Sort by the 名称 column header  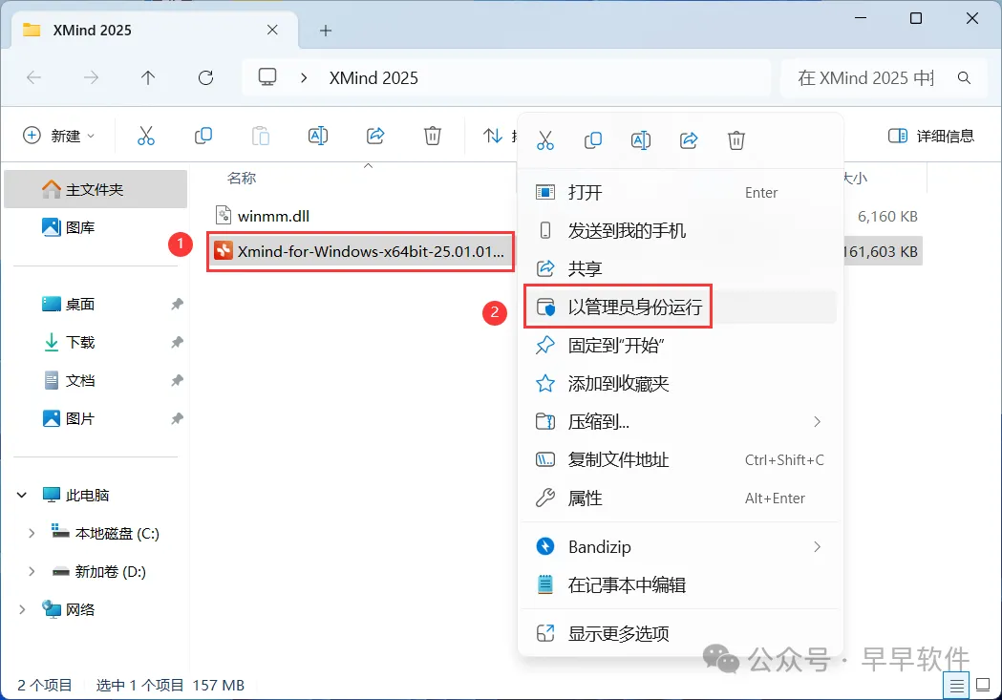(242, 179)
